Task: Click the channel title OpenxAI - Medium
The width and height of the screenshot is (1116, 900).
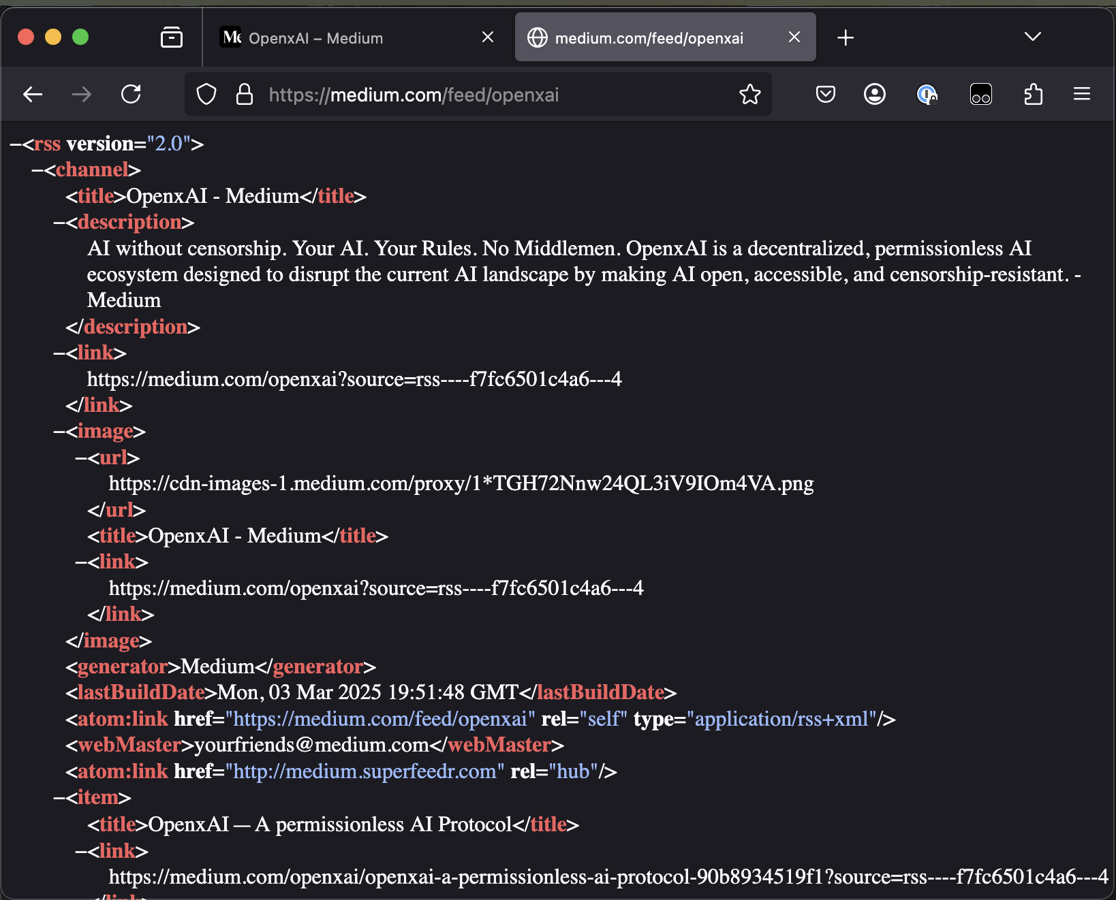Action: tap(213, 196)
